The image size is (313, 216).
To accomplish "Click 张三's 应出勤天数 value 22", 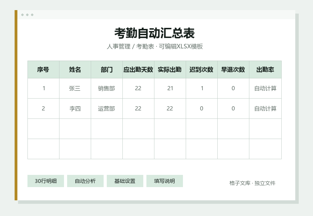I will click(138, 88).
